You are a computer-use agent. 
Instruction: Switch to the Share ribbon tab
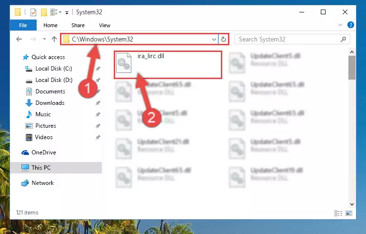(78, 25)
